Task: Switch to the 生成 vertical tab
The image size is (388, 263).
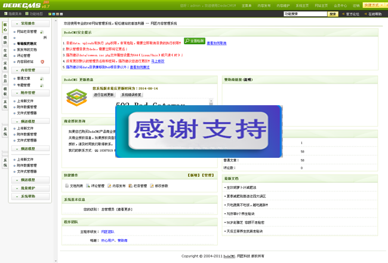Action: pyautogui.click(x=5, y=53)
